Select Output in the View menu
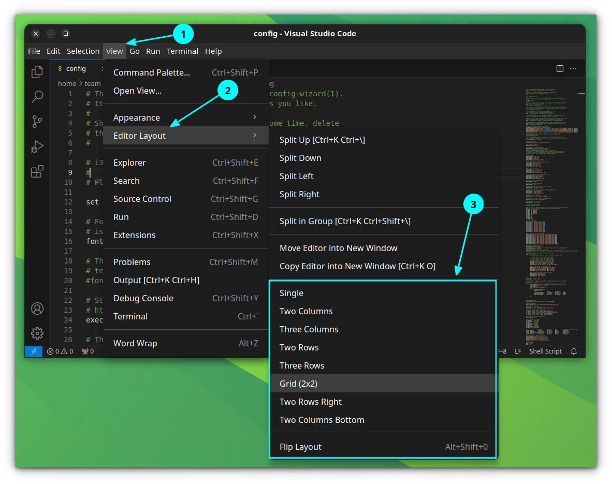The height and width of the screenshot is (484, 612). [186, 280]
